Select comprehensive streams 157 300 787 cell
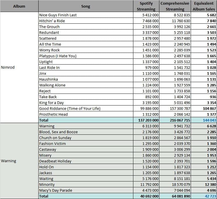The width and height of the screenshot is (217, 199). (x=175, y=108)
